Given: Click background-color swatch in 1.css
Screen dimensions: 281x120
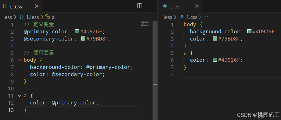Looking at the screenshot, I should 250,31.
